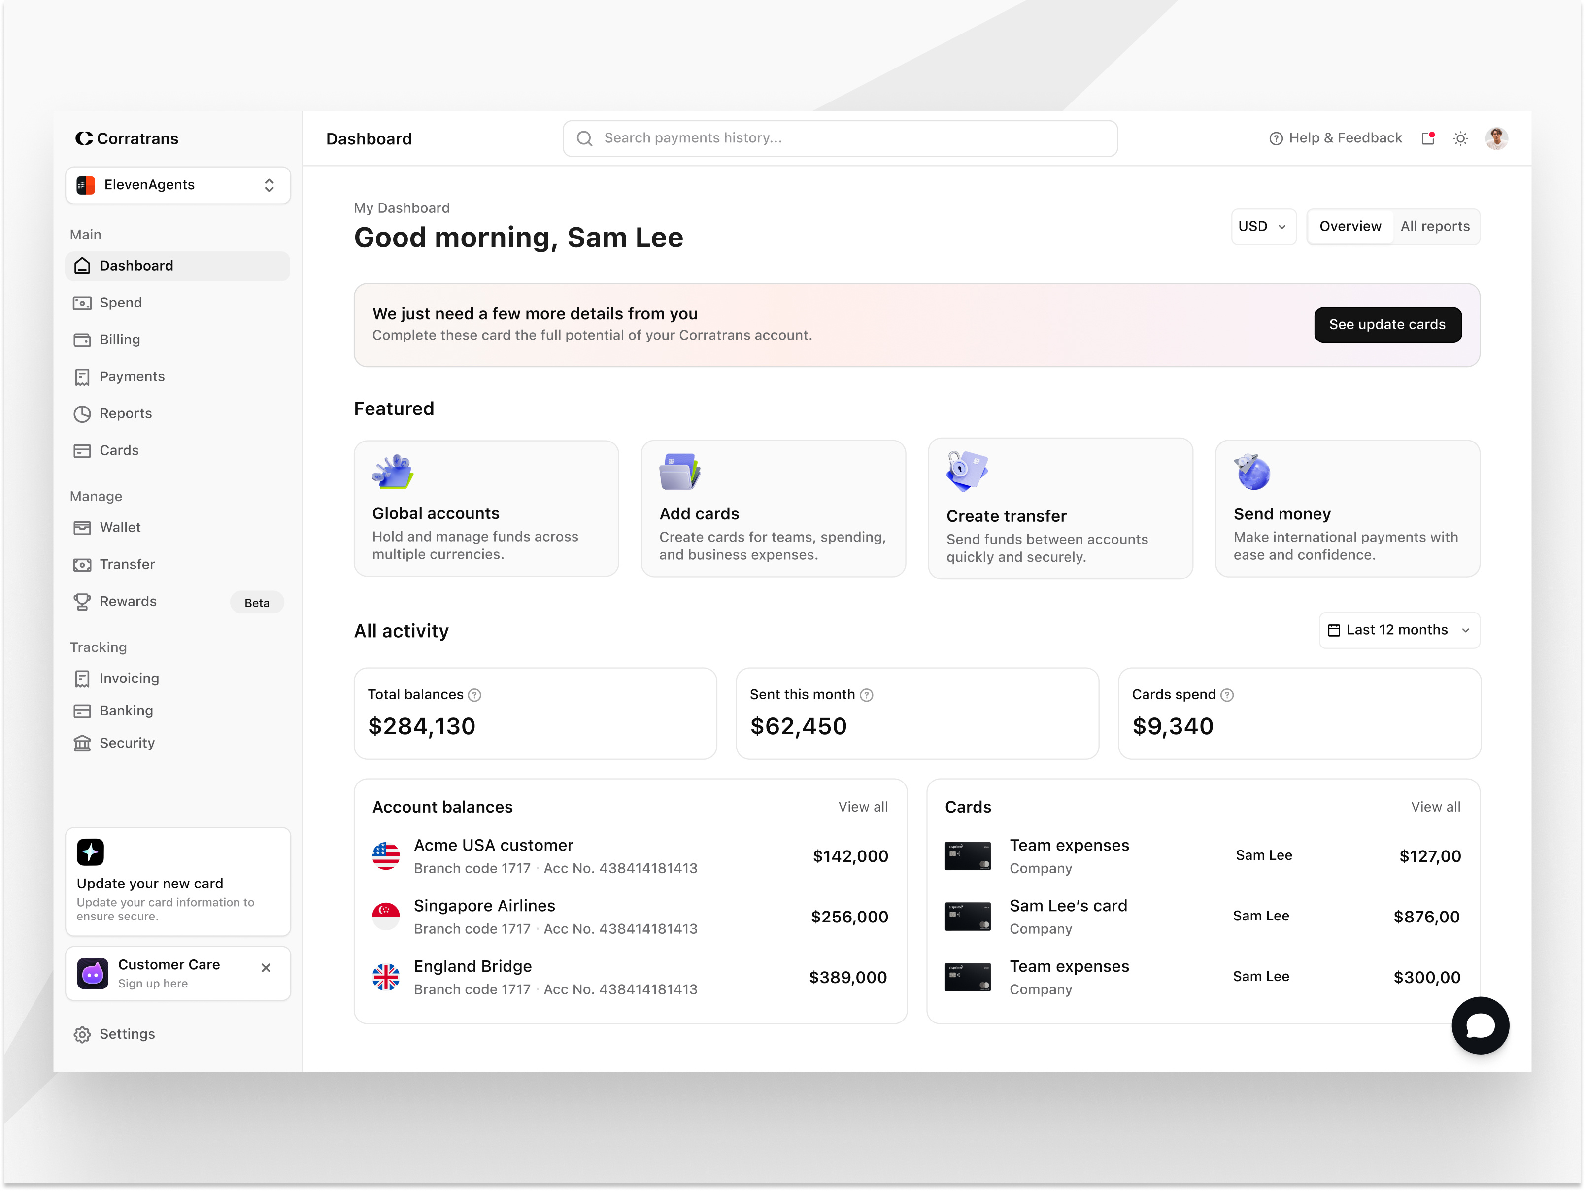Open Banking in the sidebar
The height and width of the screenshot is (1191, 1585).
point(178,711)
